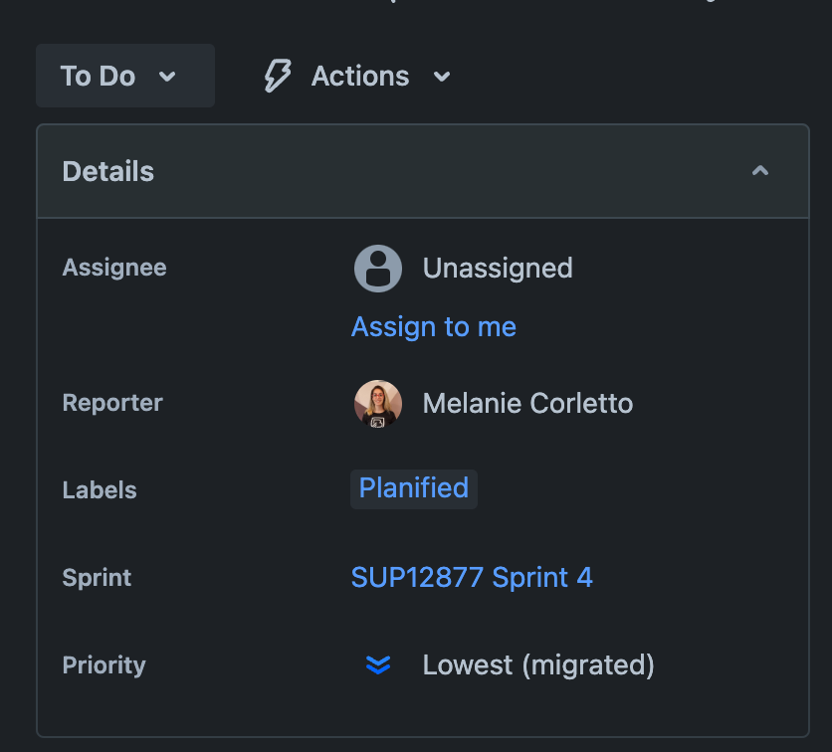Open the SUP12877 Sprint 4 link
The height and width of the screenshot is (752, 832).
(472, 577)
